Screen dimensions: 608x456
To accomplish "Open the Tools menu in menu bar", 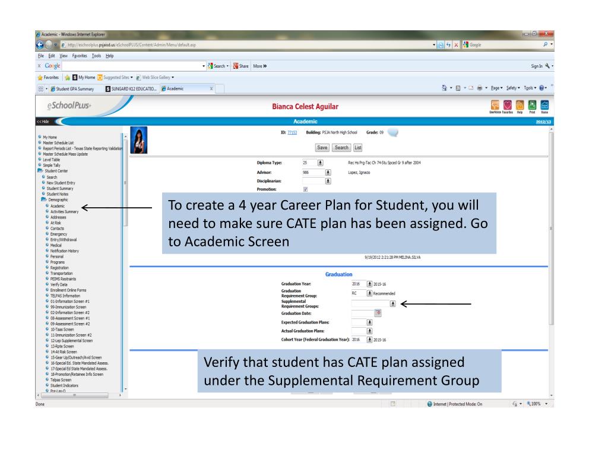I will 96,56.
